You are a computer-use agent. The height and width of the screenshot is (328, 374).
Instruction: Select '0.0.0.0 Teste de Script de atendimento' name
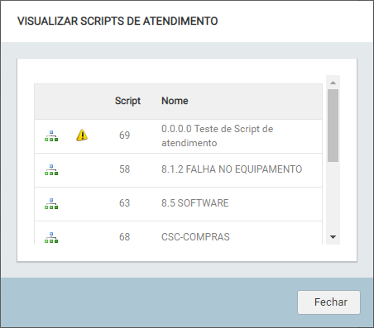tap(218, 135)
